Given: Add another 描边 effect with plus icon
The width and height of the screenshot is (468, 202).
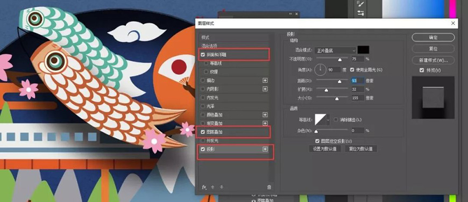Looking at the screenshot, I should click(x=265, y=81).
